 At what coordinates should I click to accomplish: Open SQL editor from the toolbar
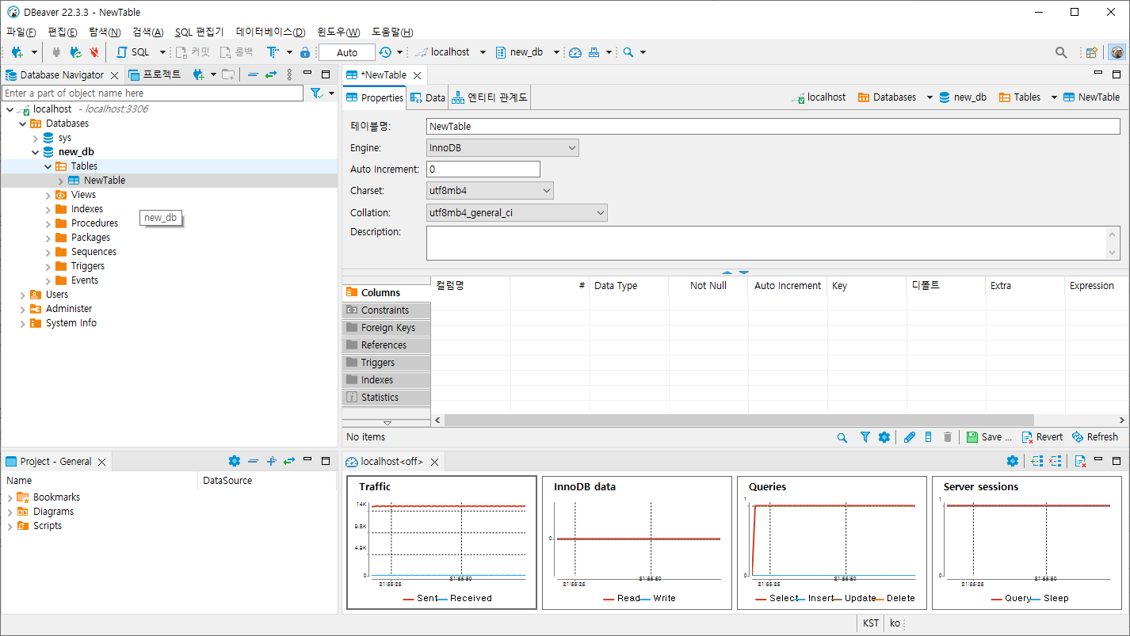[132, 52]
